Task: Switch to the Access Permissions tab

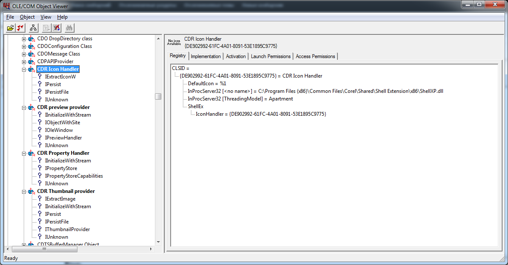Action: 315,56
